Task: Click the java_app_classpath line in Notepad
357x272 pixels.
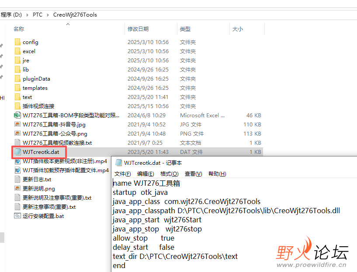Action: point(226,211)
